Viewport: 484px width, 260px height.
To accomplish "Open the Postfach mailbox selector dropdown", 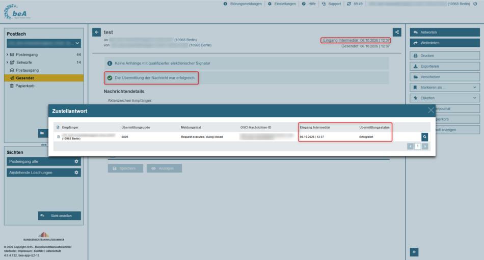I will (x=44, y=43).
